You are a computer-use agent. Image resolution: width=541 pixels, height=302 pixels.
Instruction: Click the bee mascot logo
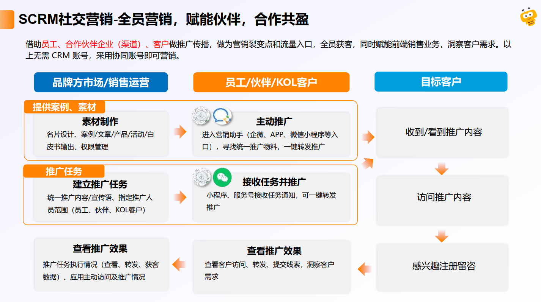tap(528, 18)
